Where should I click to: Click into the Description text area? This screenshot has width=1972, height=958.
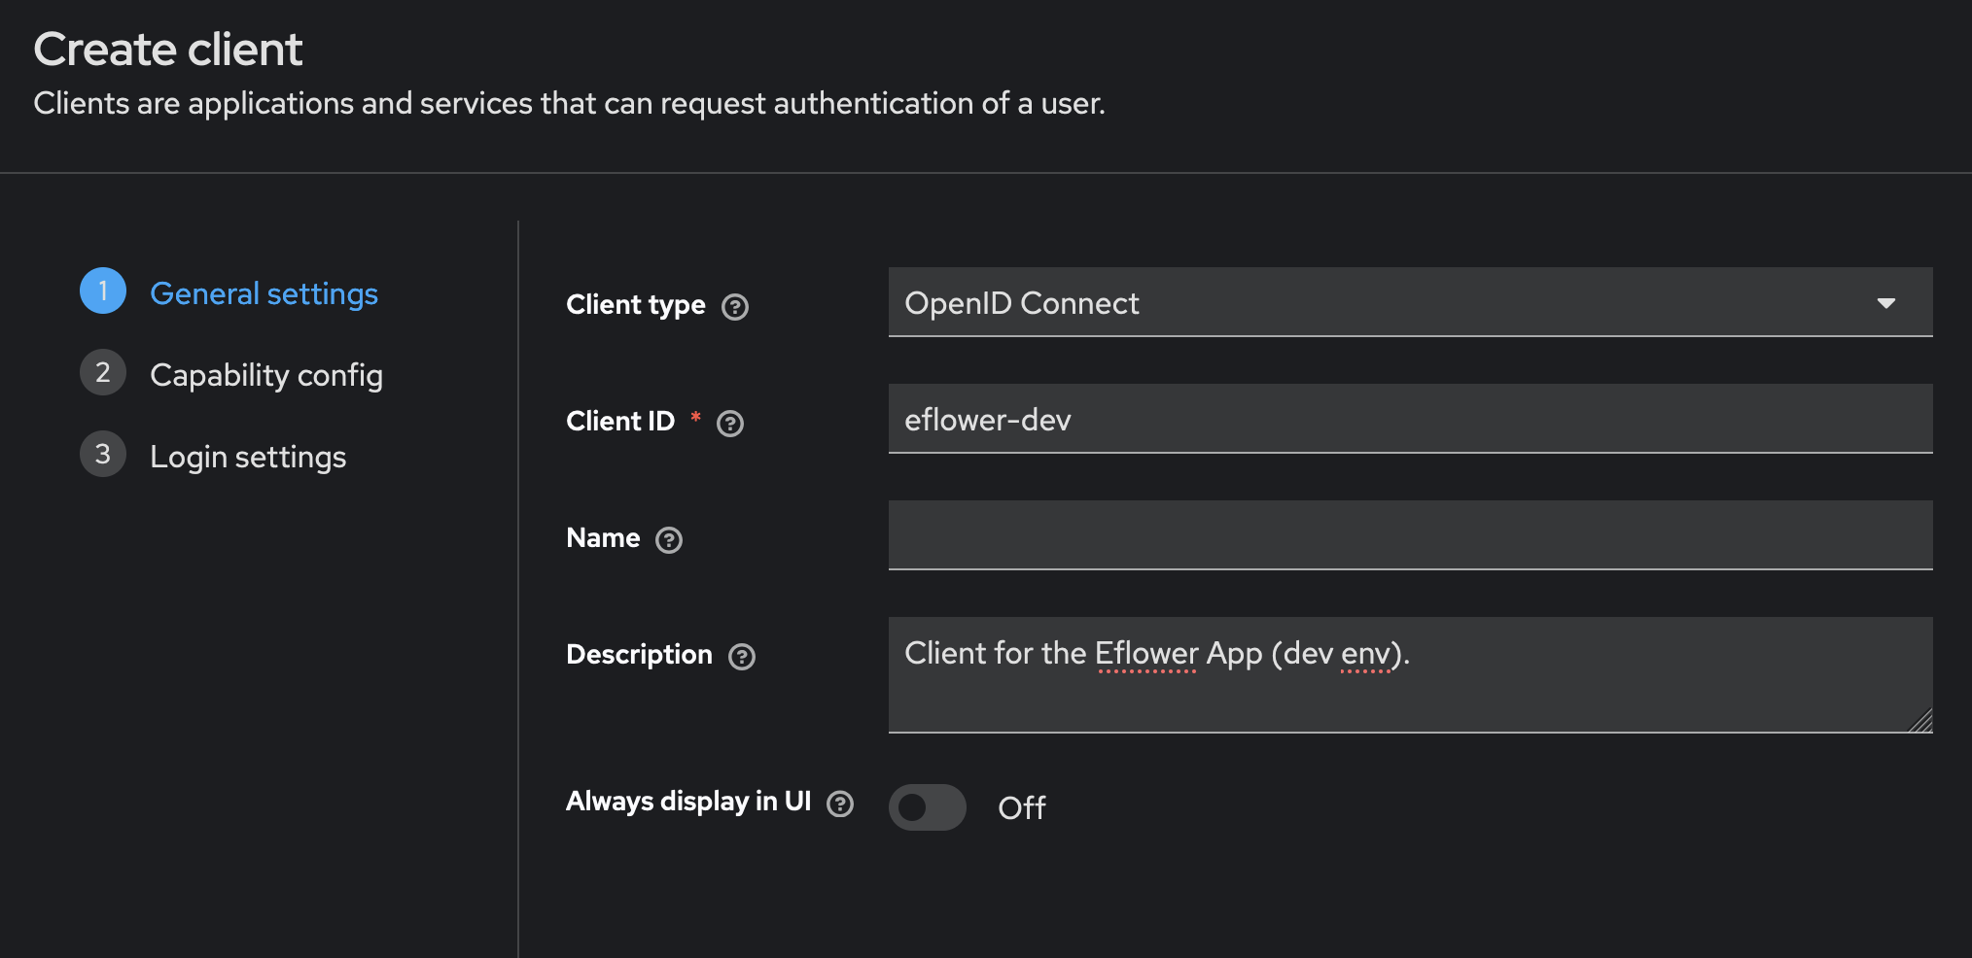[x=1410, y=675]
